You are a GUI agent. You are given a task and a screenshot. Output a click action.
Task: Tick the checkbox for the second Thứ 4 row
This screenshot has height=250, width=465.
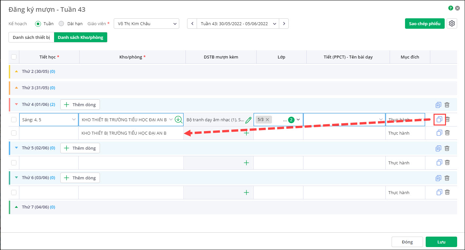click(x=14, y=133)
